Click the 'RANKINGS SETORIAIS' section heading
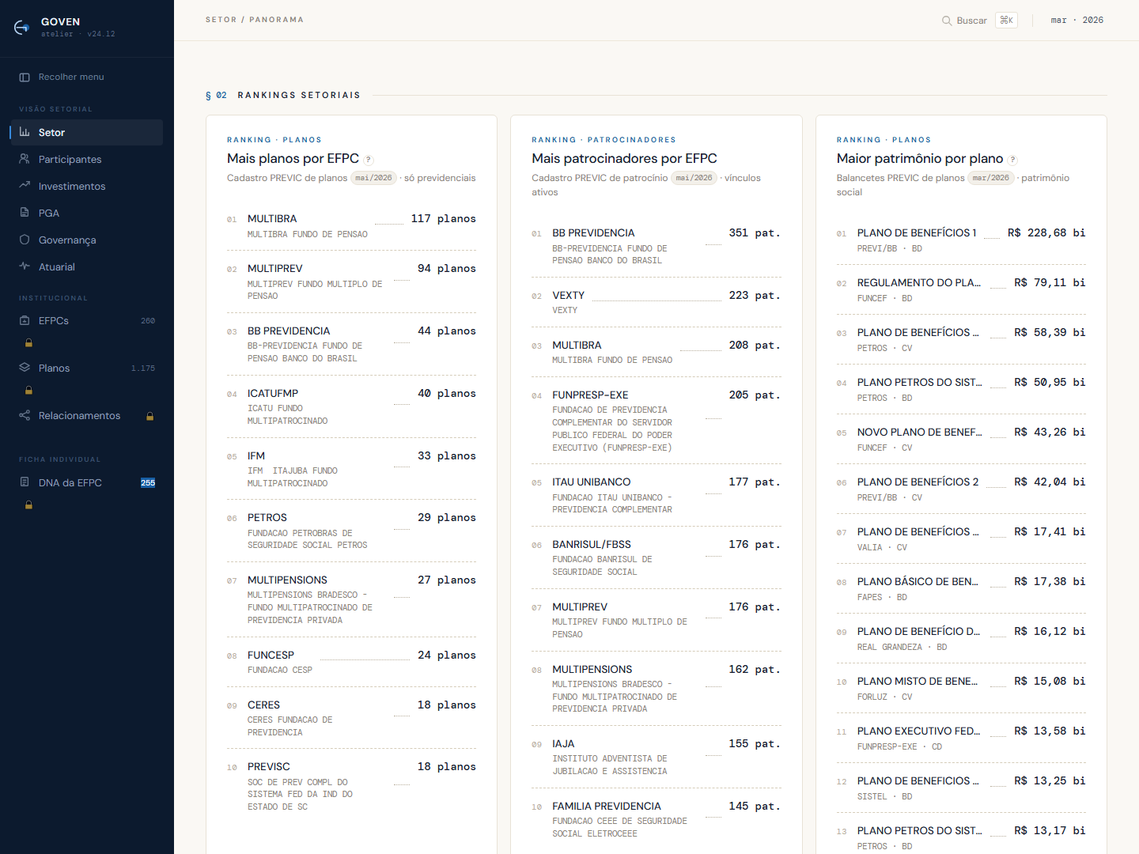Viewport: 1139px width, 854px height. [299, 95]
